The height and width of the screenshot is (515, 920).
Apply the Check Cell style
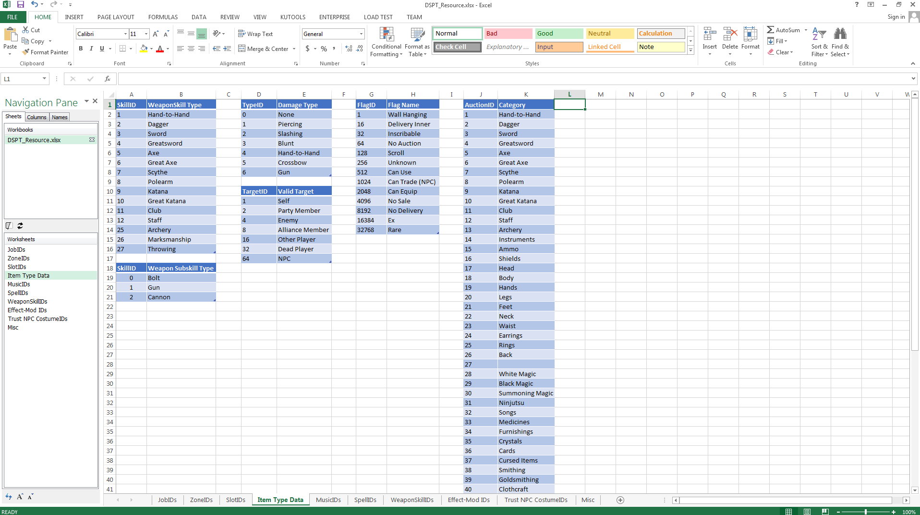(x=457, y=47)
